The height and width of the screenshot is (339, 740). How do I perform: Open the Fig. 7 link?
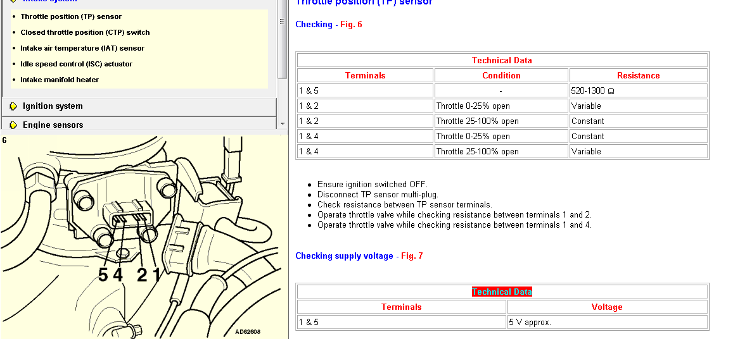(x=412, y=256)
